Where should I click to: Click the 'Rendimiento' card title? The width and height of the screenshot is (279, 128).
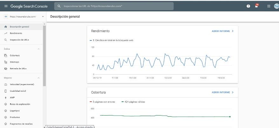tap(100, 31)
